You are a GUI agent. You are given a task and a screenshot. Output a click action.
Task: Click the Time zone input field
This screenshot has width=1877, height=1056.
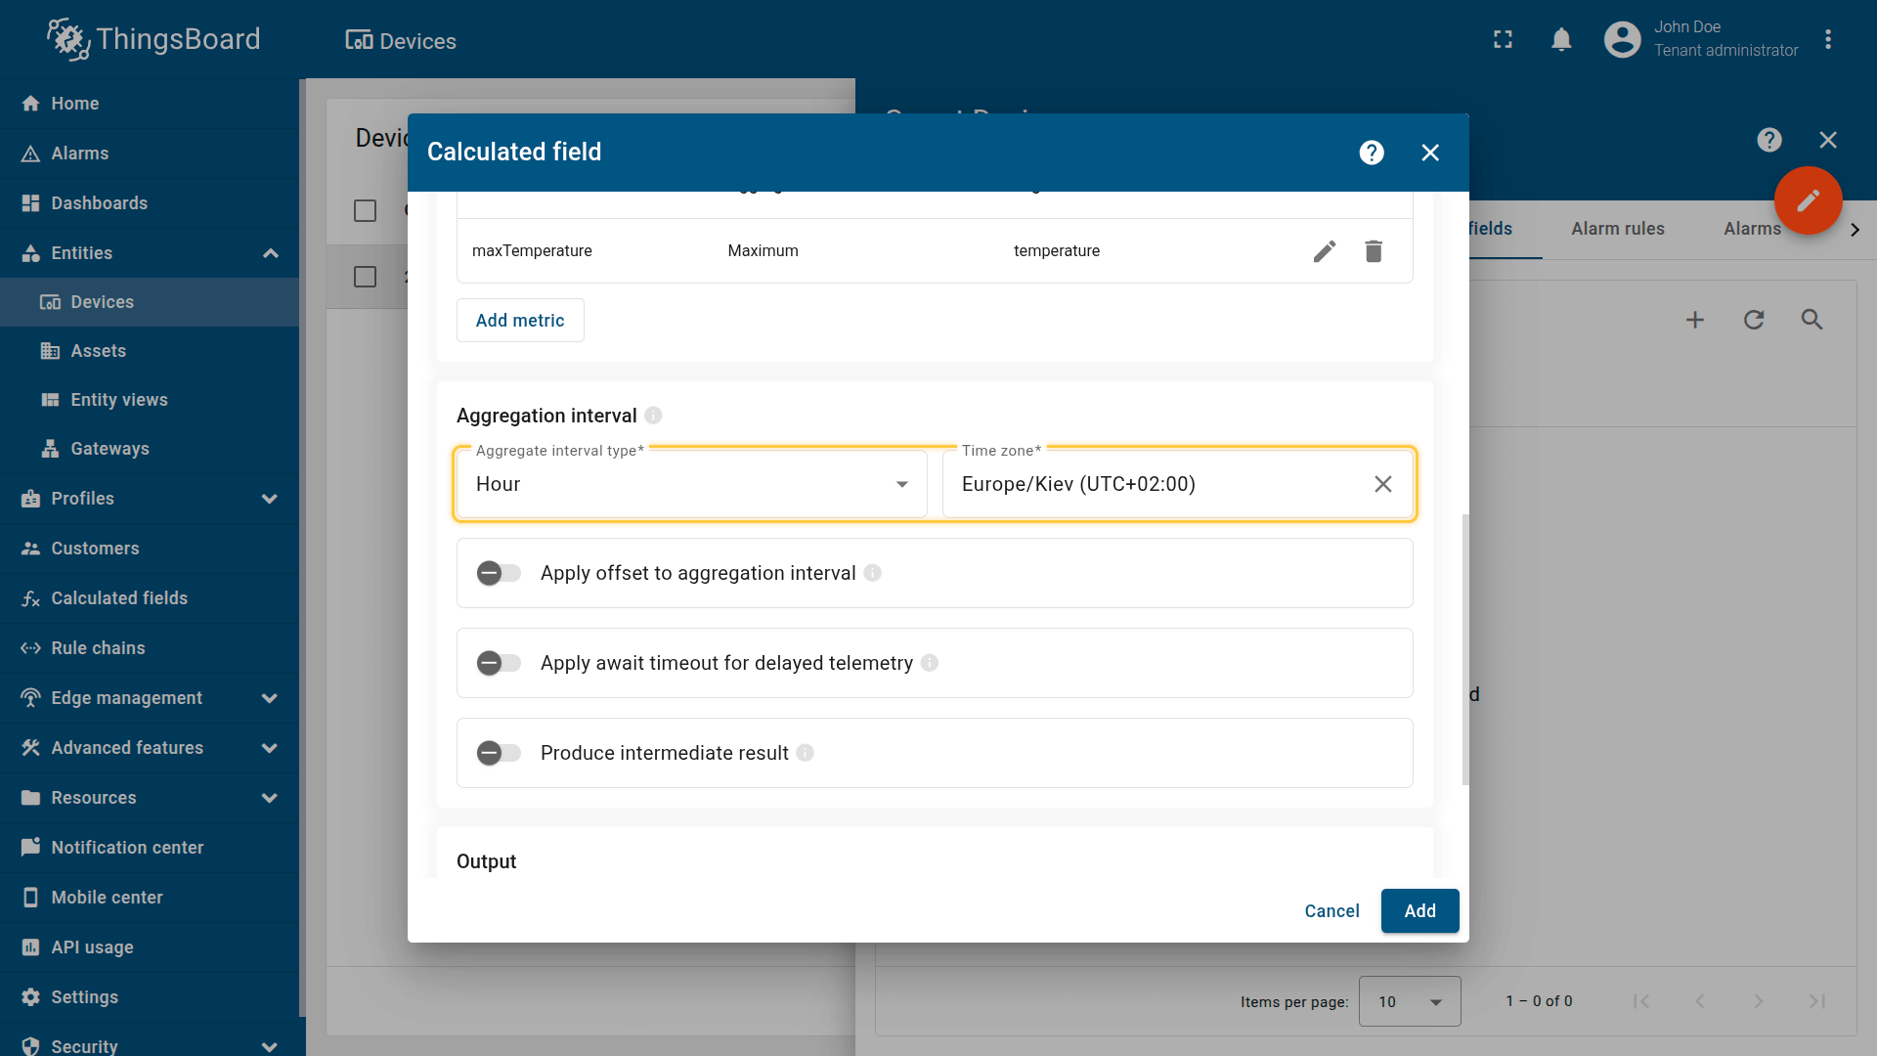click(1154, 484)
